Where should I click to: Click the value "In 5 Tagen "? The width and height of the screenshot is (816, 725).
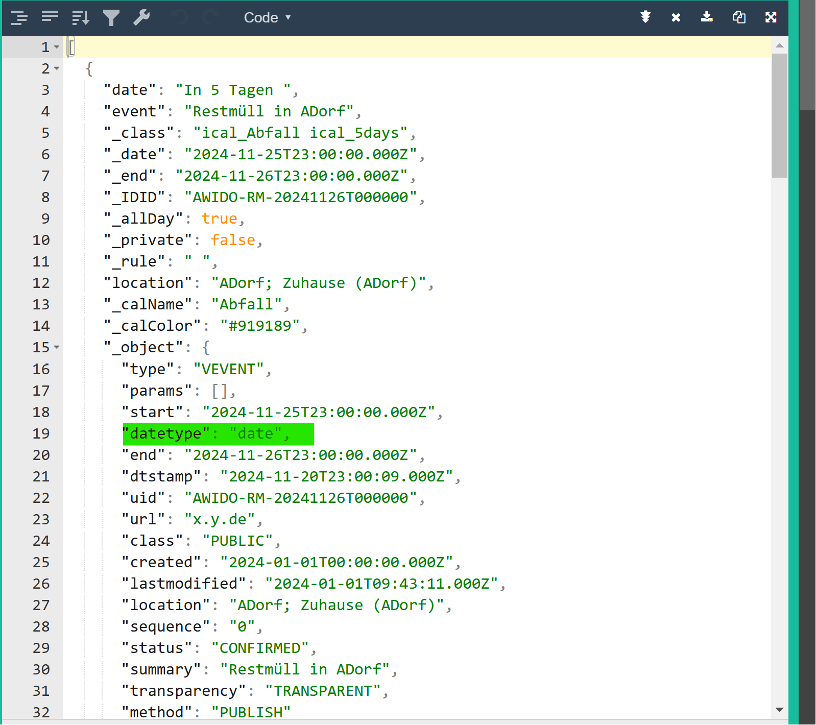(233, 90)
